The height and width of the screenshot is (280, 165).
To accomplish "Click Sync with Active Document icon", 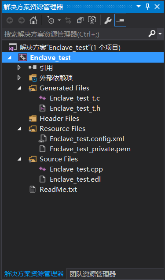I will pyautogui.click(x=68, y=20).
